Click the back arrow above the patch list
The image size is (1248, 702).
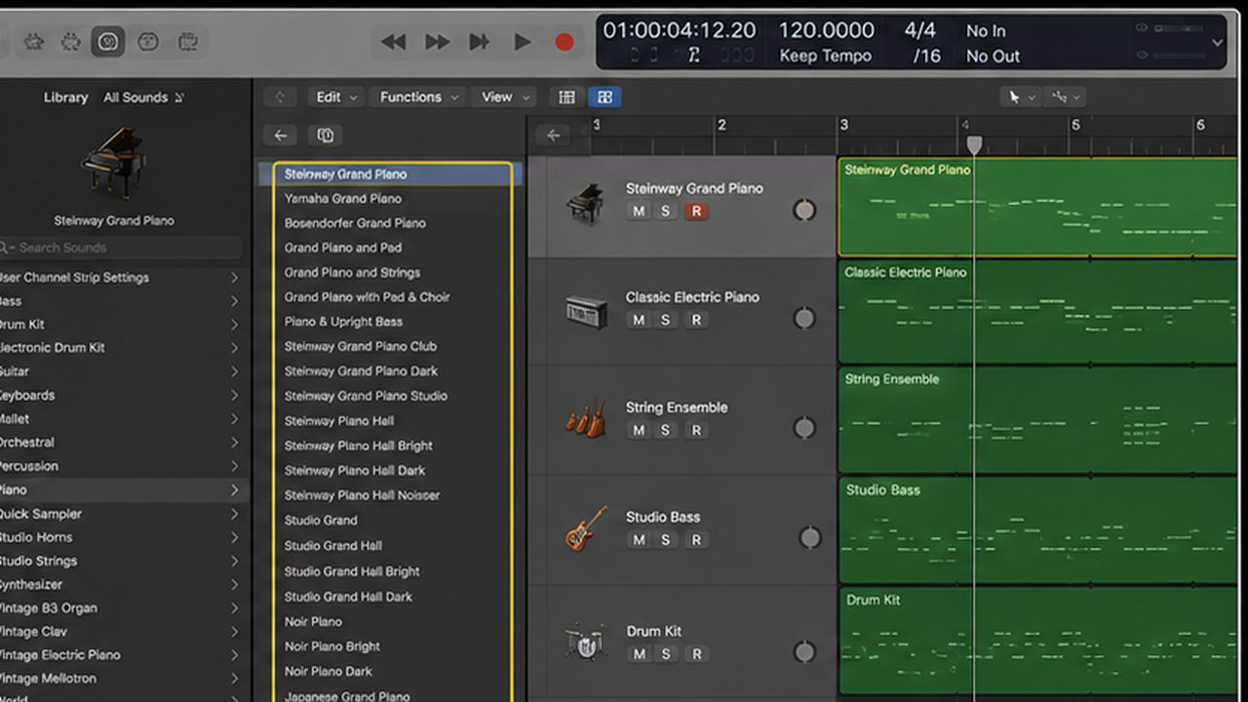[281, 136]
